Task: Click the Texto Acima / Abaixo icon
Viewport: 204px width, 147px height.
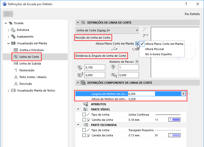Action: click(x=16, y=77)
